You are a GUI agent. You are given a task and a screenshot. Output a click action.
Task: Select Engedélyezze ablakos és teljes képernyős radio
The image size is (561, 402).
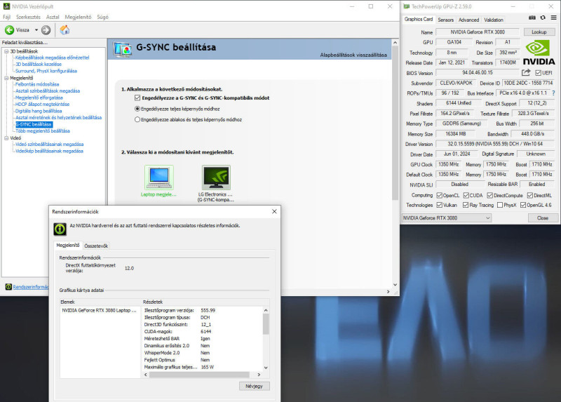[x=137, y=119]
